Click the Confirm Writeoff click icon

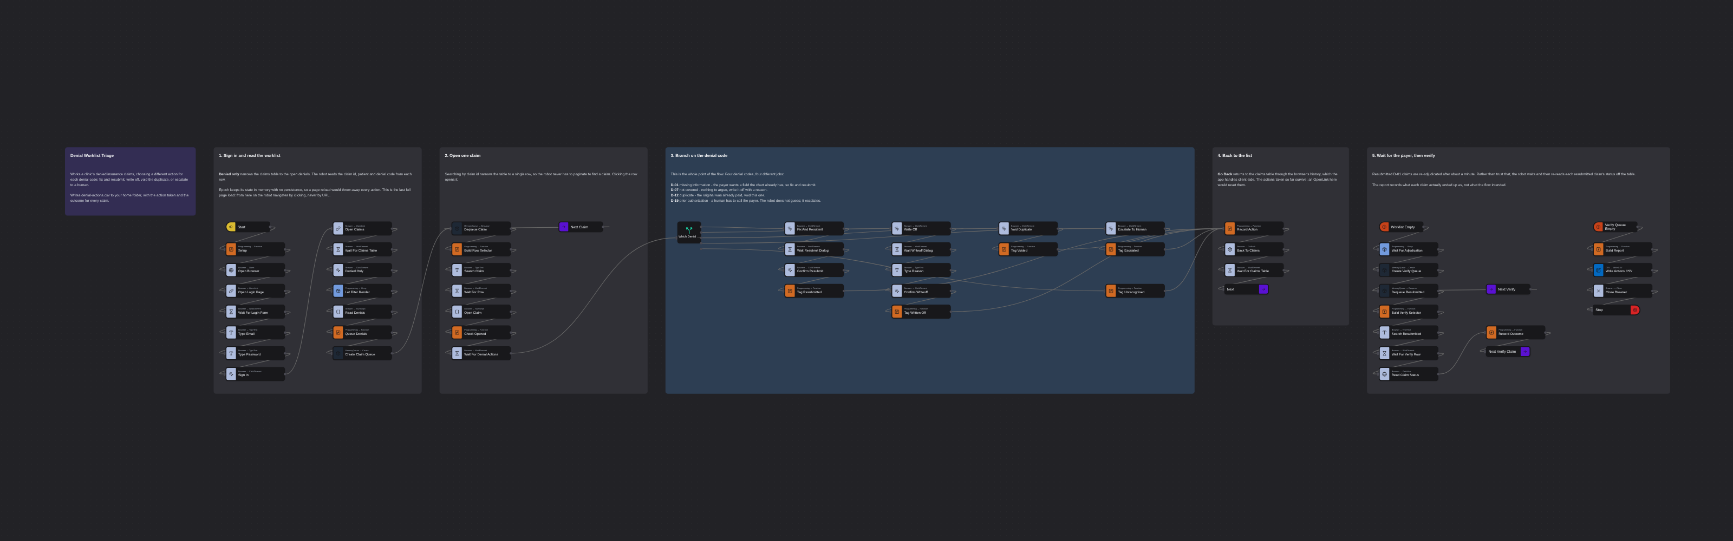click(x=897, y=291)
